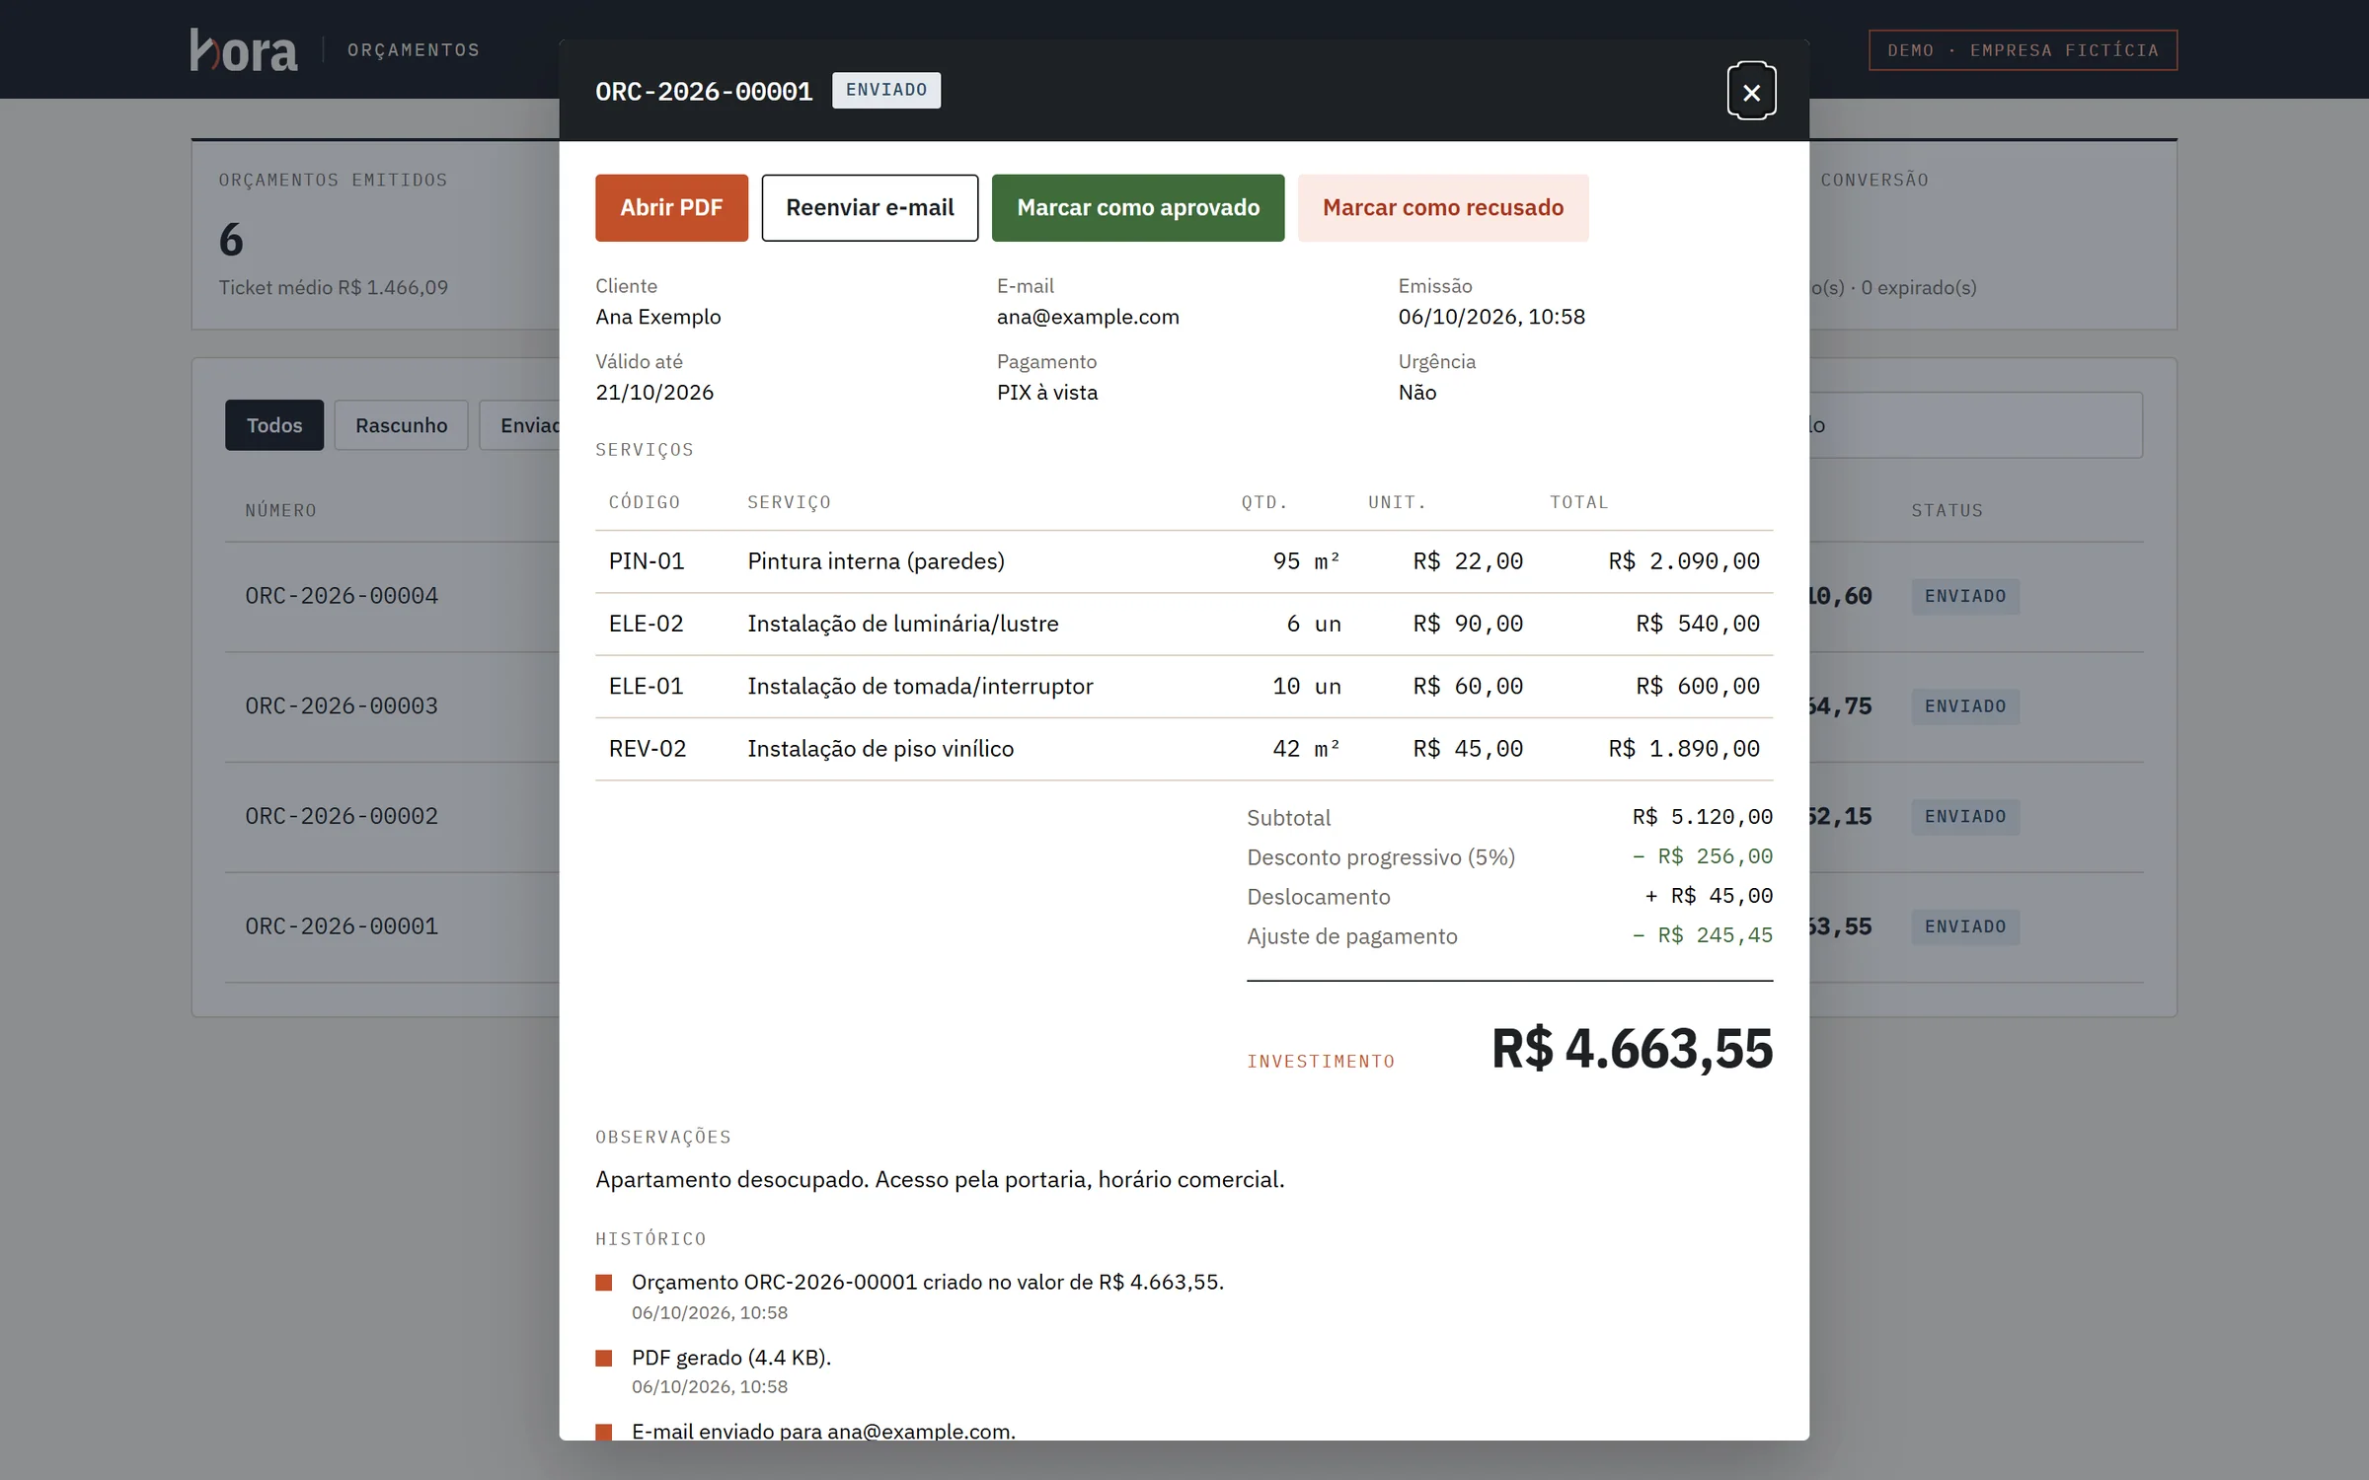Click Instalação de piso vinílico service

(x=880, y=749)
